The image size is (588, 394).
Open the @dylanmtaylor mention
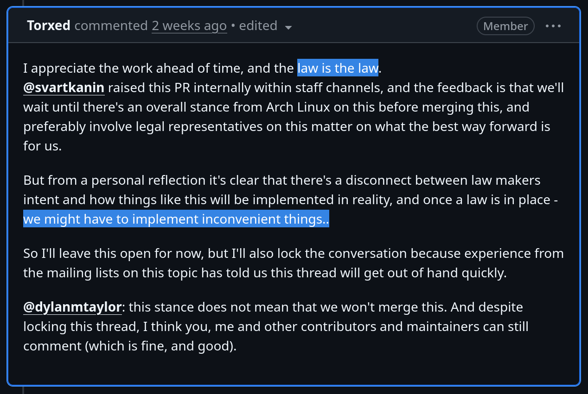point(72,307)
